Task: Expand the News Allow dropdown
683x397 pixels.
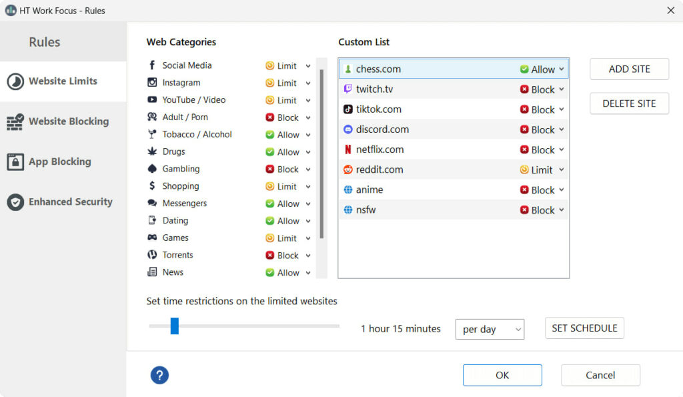Action: [288, 272]
